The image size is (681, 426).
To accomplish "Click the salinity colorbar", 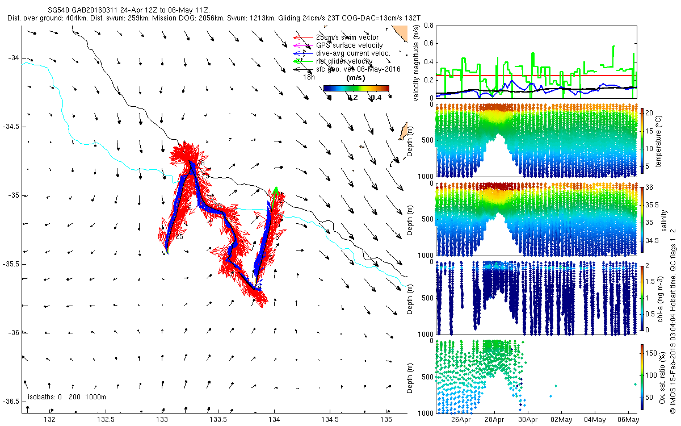I will 642,219.
